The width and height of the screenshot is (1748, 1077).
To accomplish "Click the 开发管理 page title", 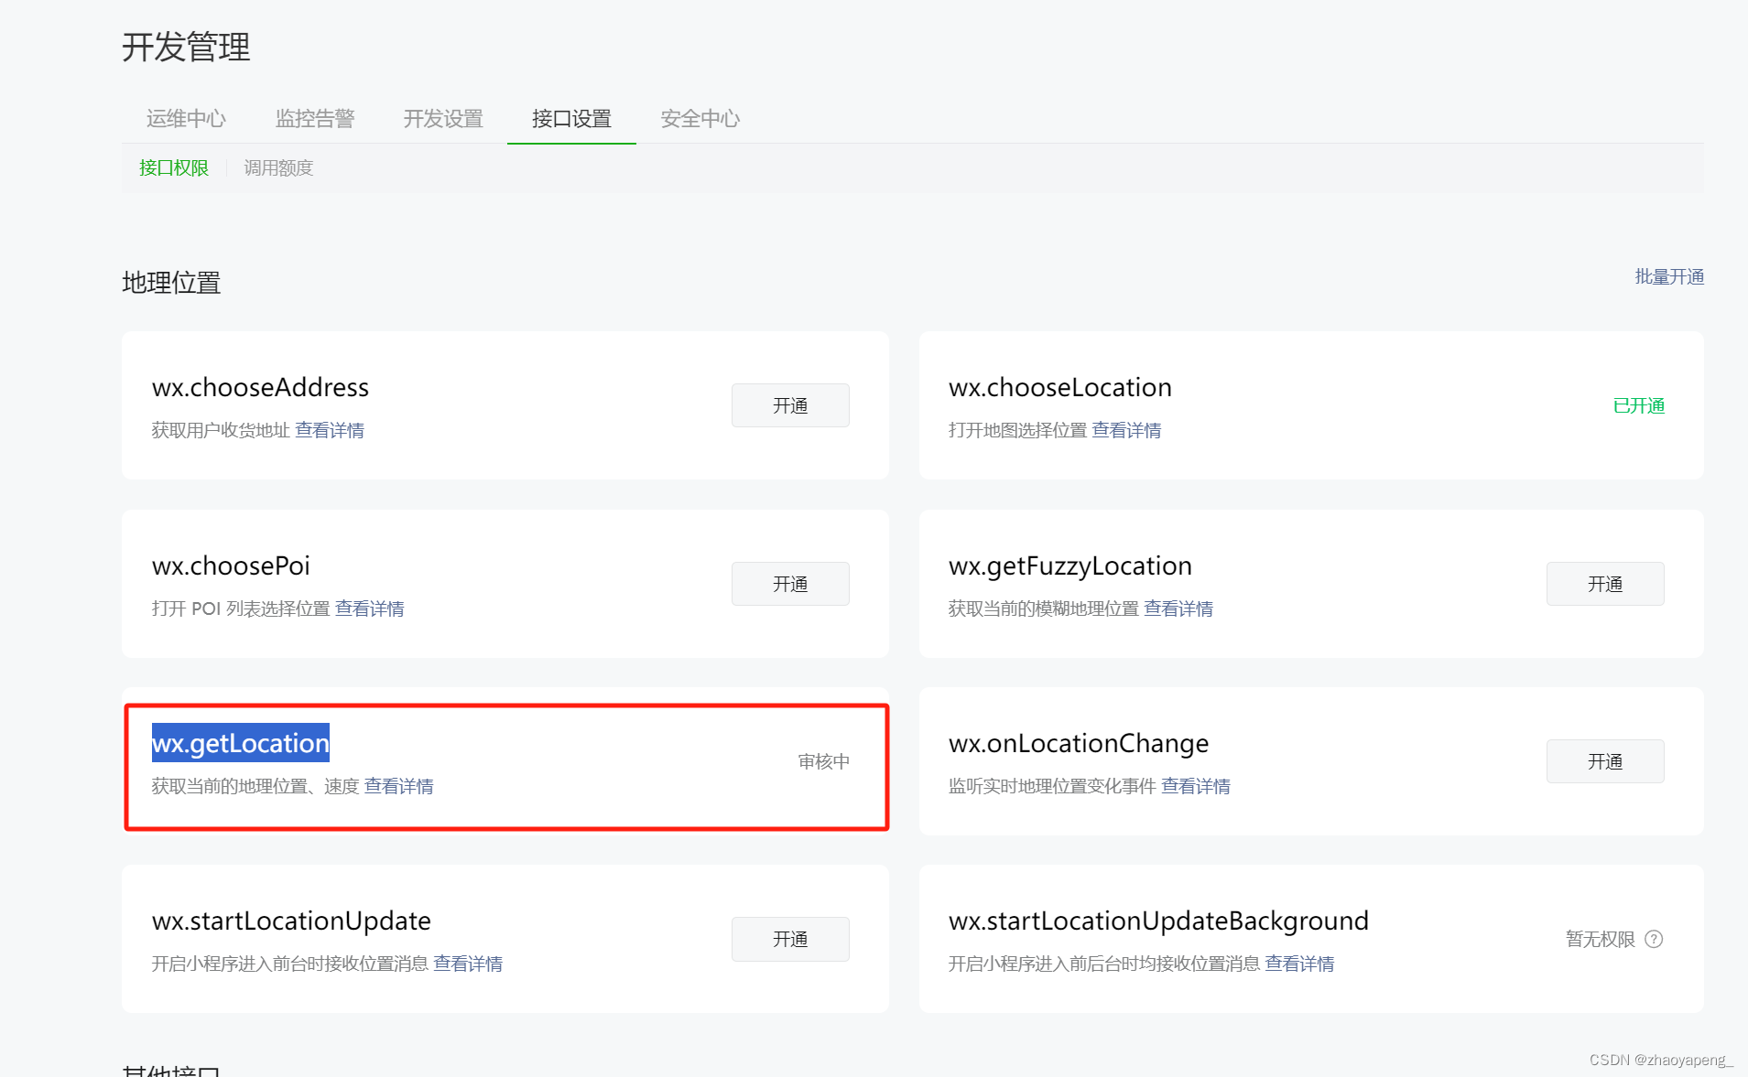I will tap(186, 47).
